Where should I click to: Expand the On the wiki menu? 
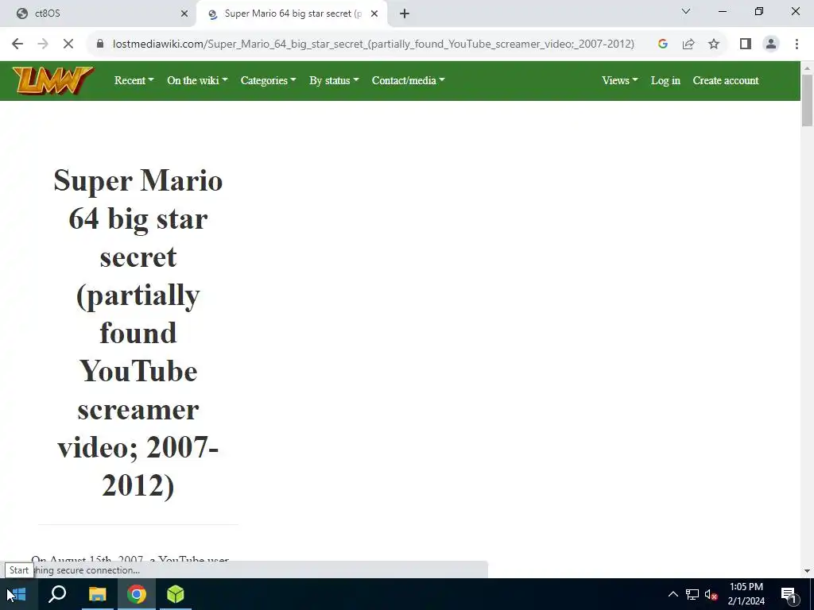tap(197, 80)
